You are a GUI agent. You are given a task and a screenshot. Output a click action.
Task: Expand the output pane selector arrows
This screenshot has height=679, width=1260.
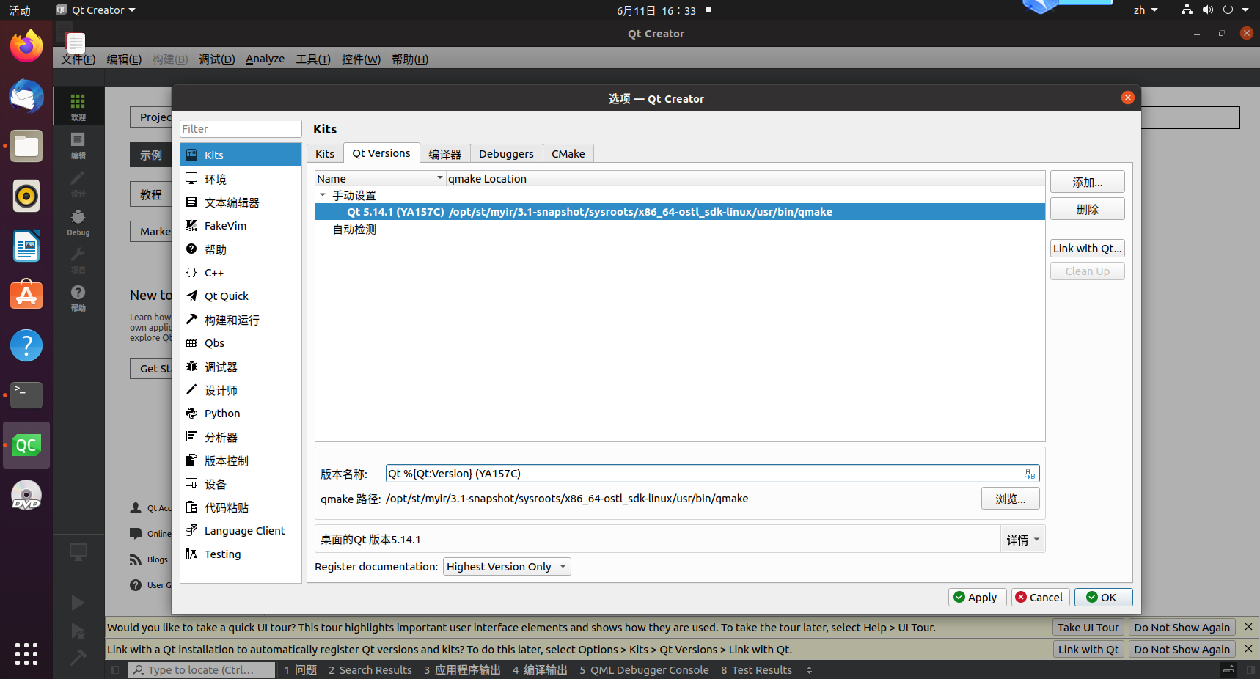[x=809, y=670]
